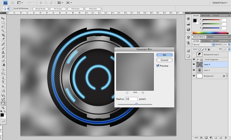Open the Screen Mode dropdown
231x140 pixels.
click(69, 3)
